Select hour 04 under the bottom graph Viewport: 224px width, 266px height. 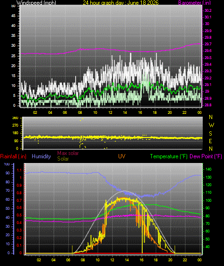pos(53,260)
